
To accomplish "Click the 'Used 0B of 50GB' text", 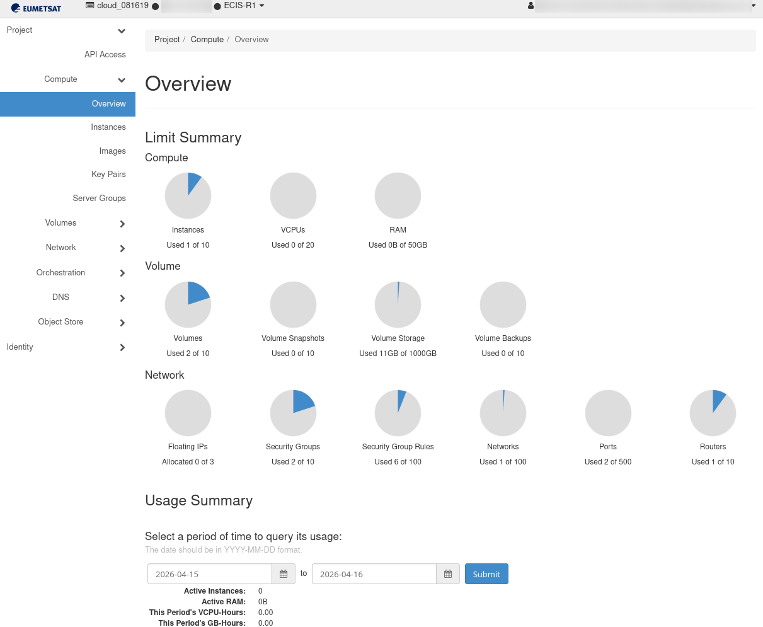I will [398, 245].
